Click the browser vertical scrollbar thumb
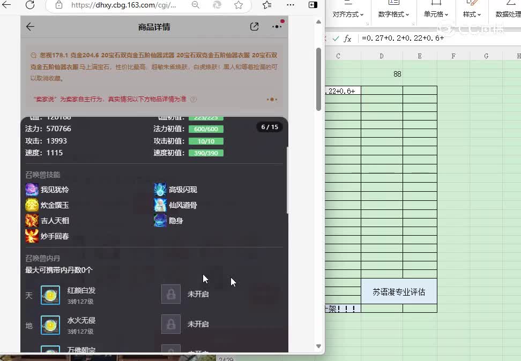Viewport: 521px width, 361px height. click(x=318, y=79)
